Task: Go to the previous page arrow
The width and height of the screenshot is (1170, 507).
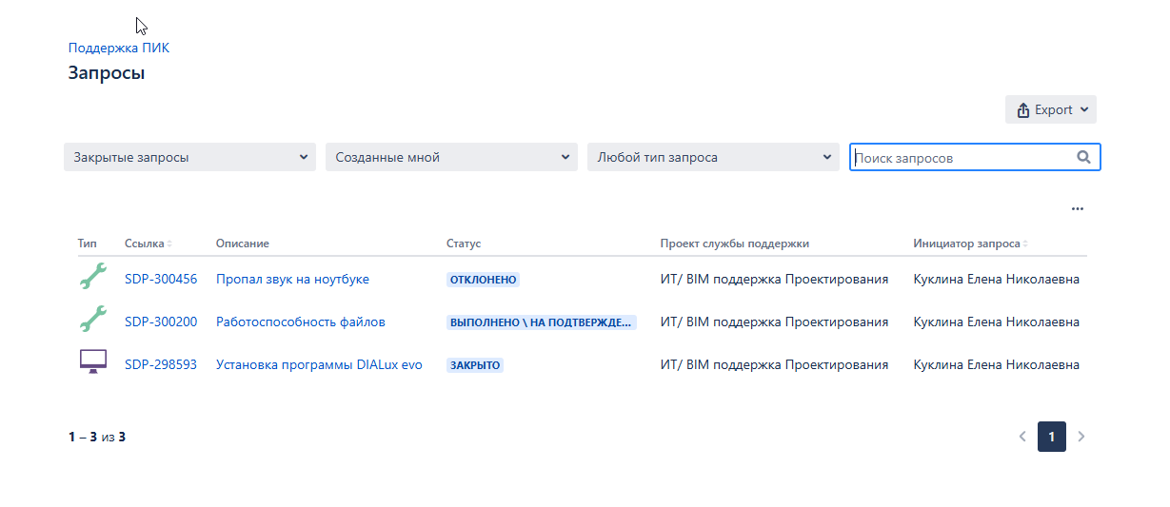Action: pyautogui.click(x=1022, y=437)
